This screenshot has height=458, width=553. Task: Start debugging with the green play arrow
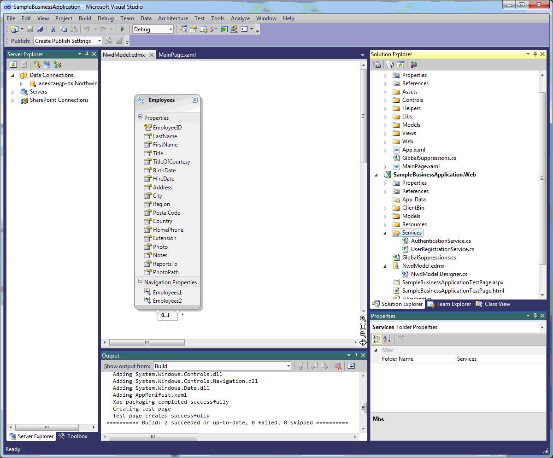[x=123, y=29]
